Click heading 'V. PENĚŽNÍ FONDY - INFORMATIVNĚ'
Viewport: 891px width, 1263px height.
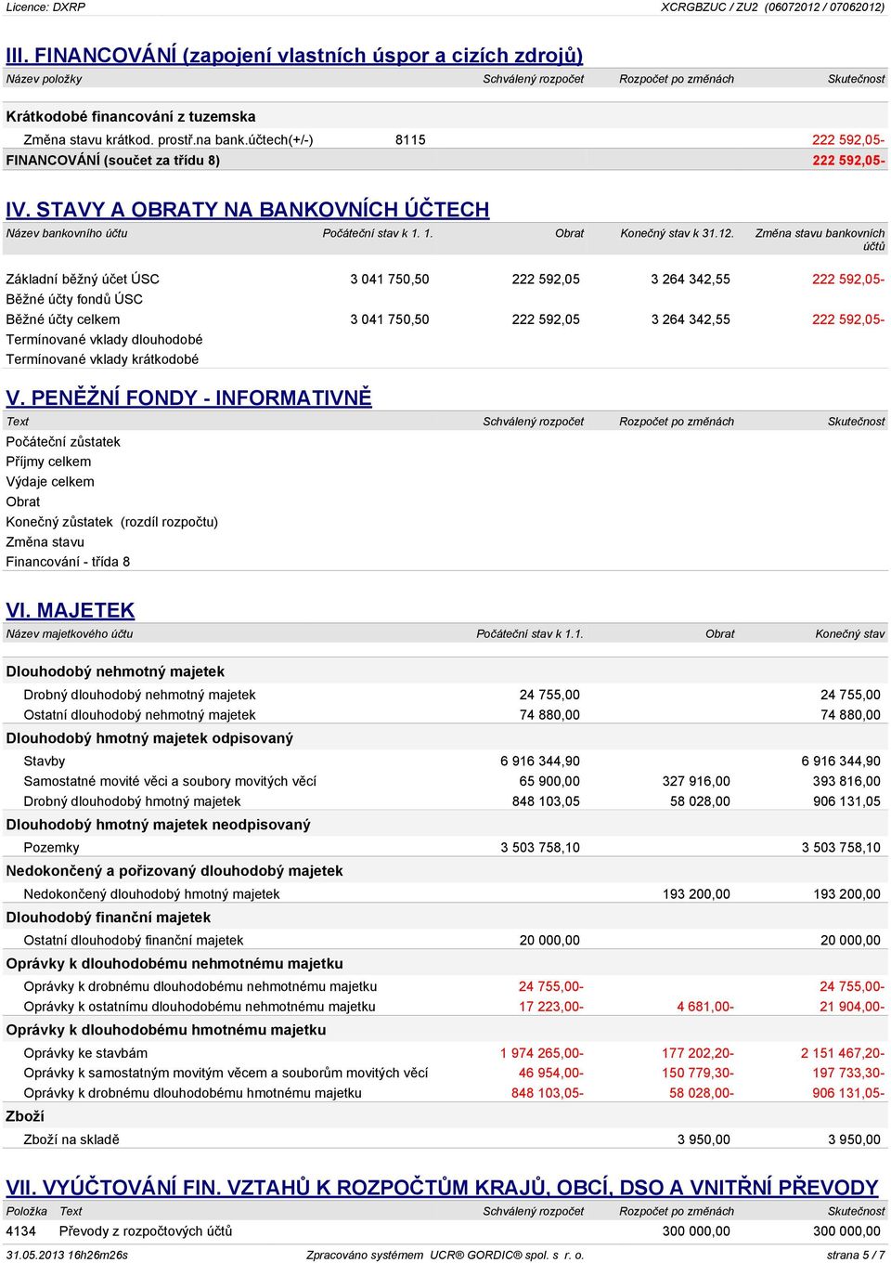coord(188,398)
